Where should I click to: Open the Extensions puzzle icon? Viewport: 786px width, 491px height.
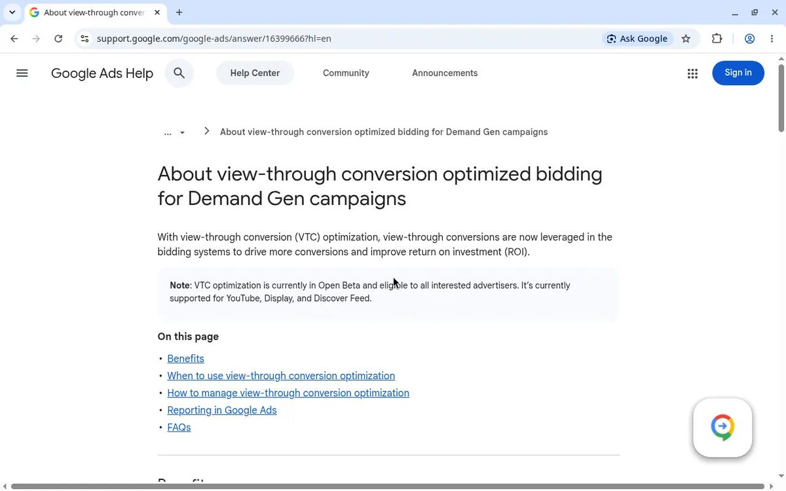point(717,39)
